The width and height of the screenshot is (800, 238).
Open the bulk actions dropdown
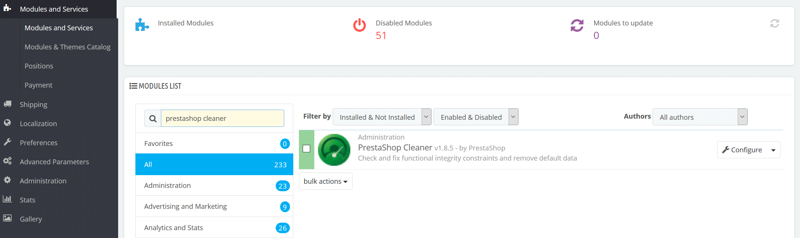click(326, 181)
